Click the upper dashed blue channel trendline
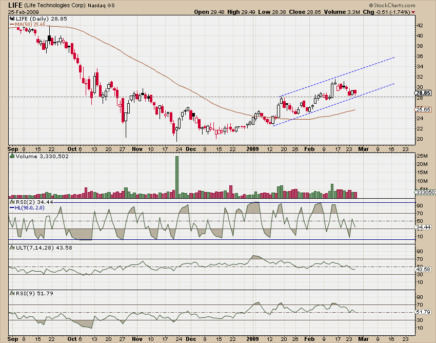 (x=336, y=77)
